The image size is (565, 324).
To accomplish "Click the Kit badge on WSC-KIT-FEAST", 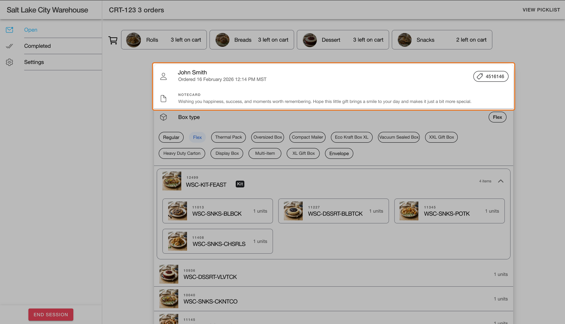I will point(240,184).
